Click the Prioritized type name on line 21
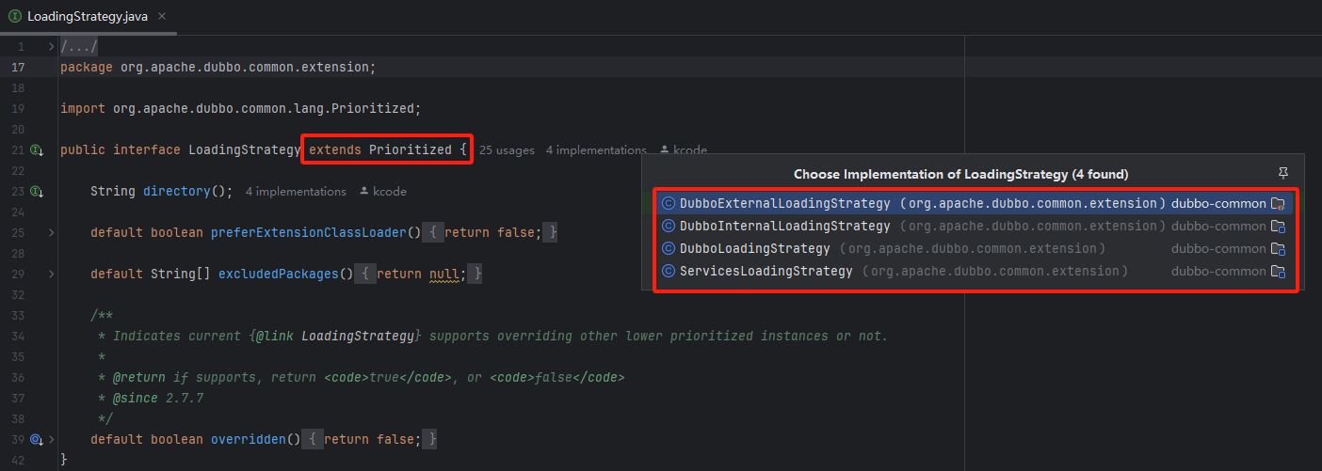Image resolution: width=1322 pixels, height=471 pixels. pos(410,150)
